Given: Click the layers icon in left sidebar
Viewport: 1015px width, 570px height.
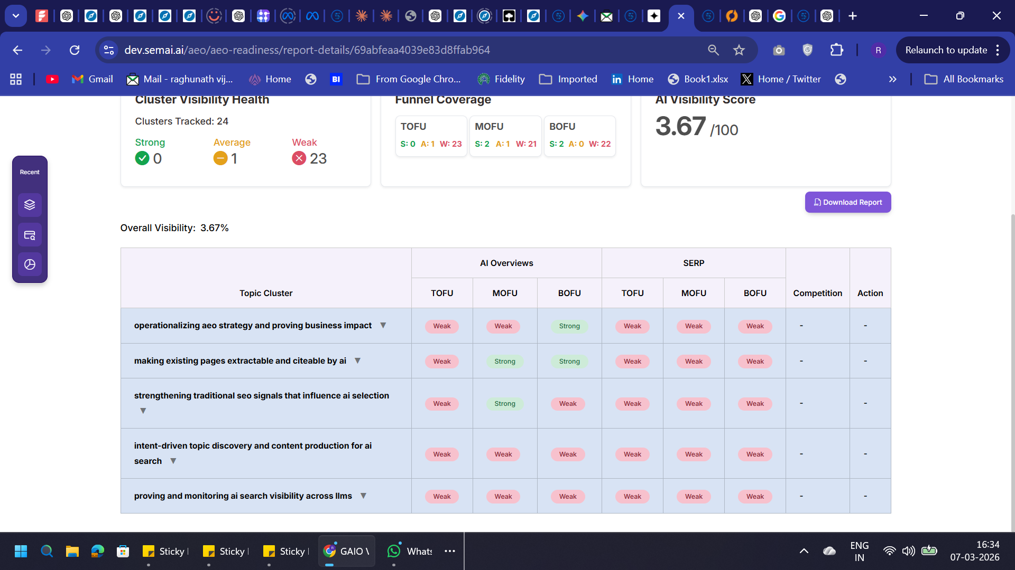Looking at the screenshot, I should pyautogui.click(x=30, y=205).
